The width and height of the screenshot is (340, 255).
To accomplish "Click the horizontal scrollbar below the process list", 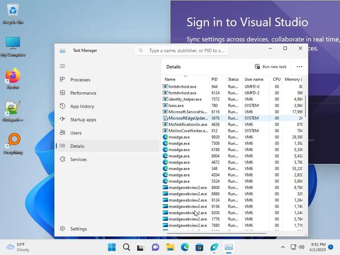I will click(x=216, y=233).
